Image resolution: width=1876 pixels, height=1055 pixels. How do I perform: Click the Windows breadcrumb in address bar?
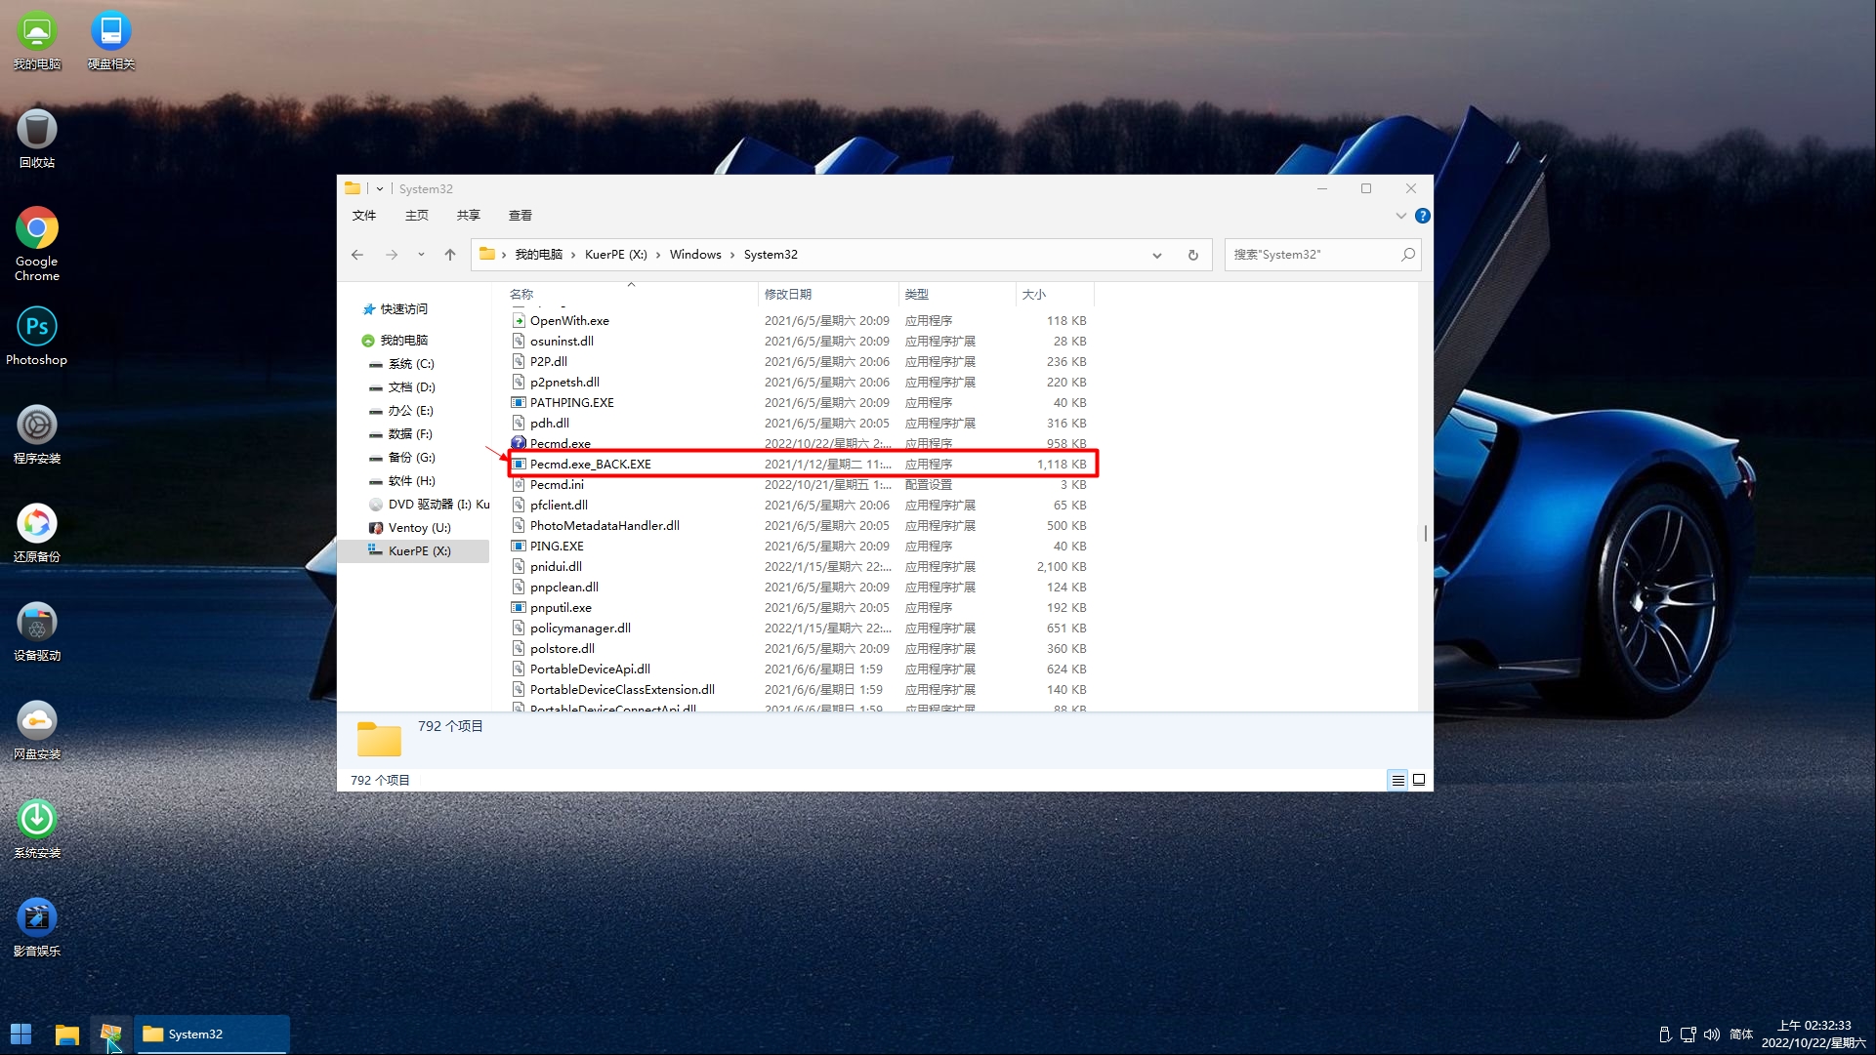(x=695, y=255)
